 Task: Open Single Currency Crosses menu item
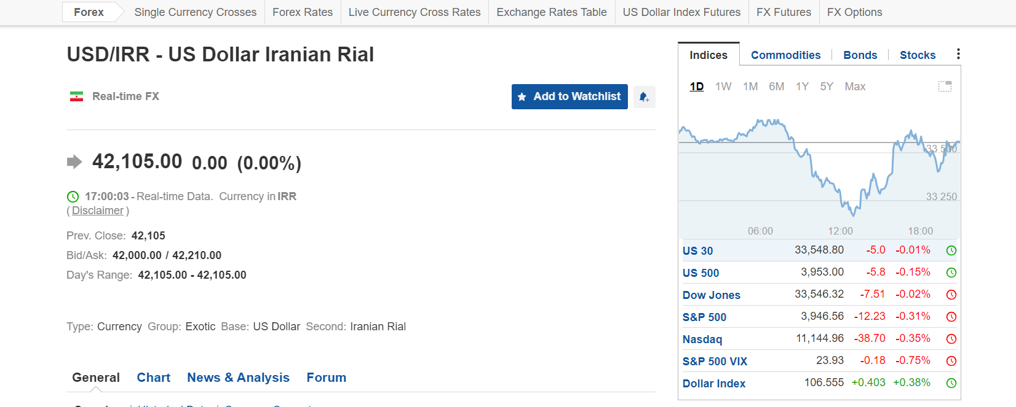(196, 12)
